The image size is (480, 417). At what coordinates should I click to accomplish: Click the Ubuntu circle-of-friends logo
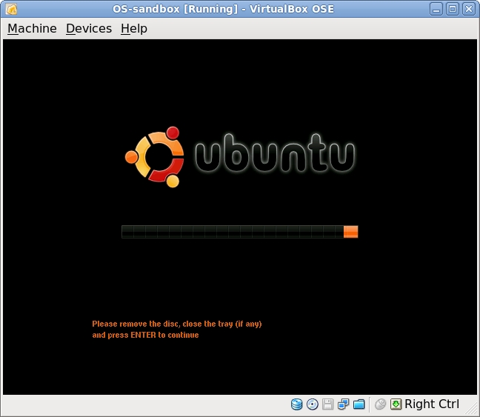click(155, 157)
